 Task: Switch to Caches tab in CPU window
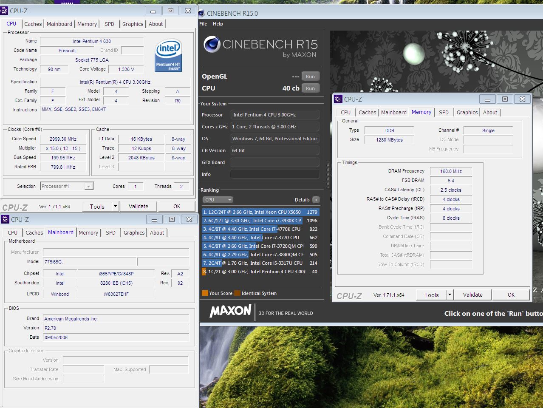[x=33, y=24]
